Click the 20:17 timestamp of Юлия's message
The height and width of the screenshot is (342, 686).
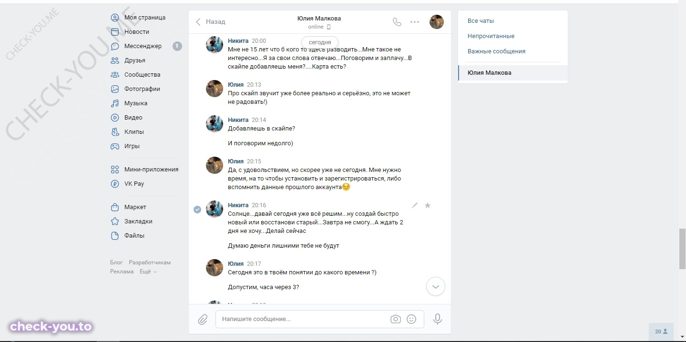[x=254, y=264]
